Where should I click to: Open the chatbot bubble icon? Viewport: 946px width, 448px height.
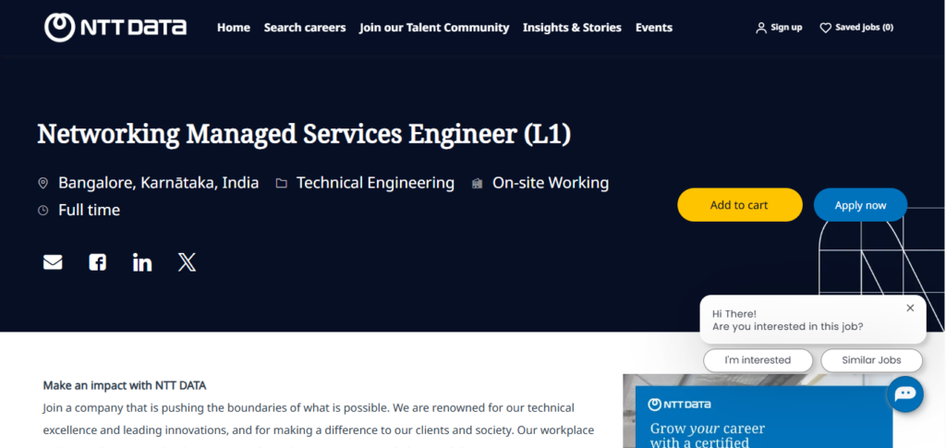coord(905,394)
